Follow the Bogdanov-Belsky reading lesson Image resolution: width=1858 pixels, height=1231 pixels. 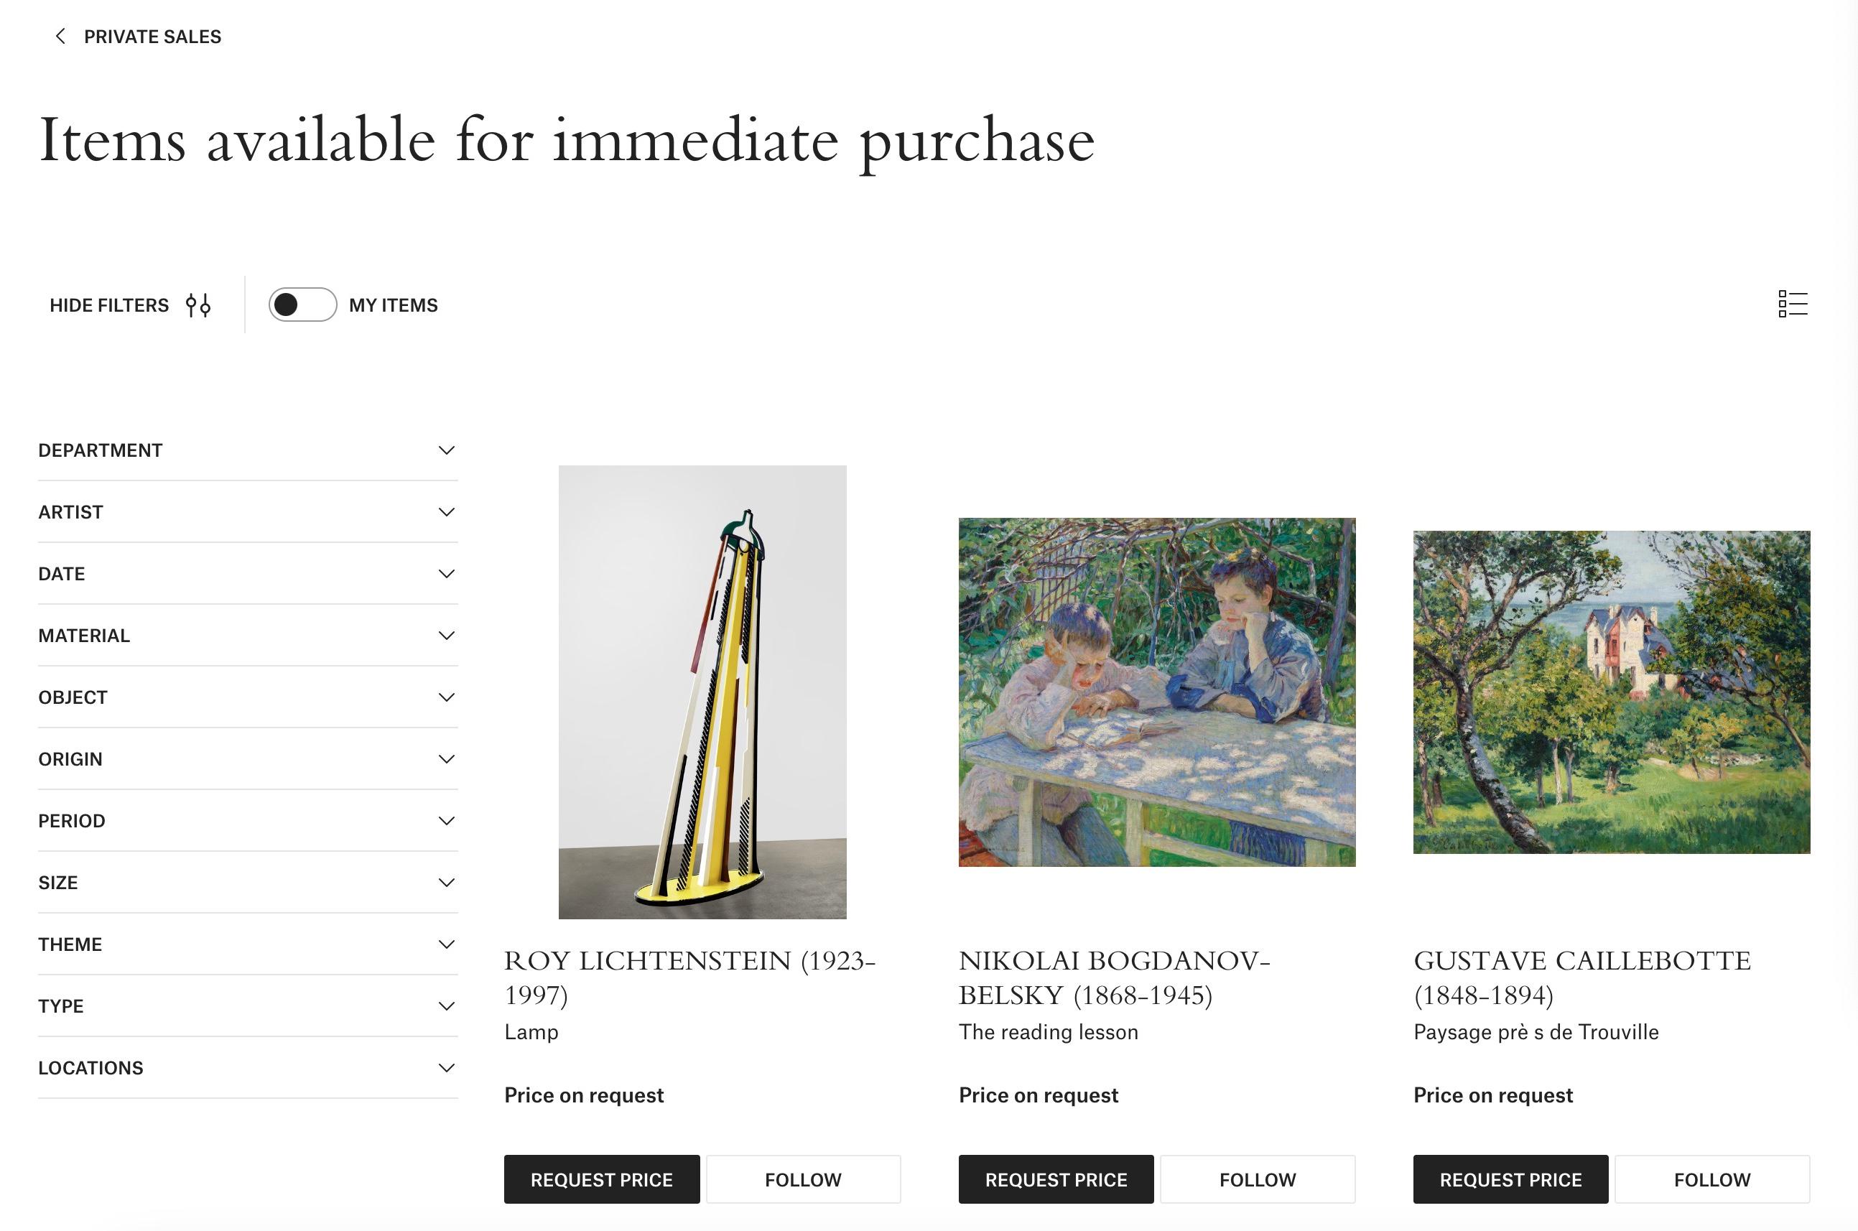[1258, 1179]
